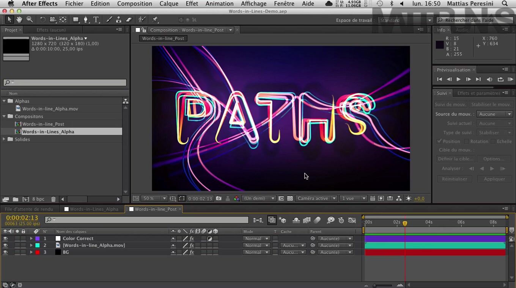Play the preview in Prévisualisation panel

458,79
